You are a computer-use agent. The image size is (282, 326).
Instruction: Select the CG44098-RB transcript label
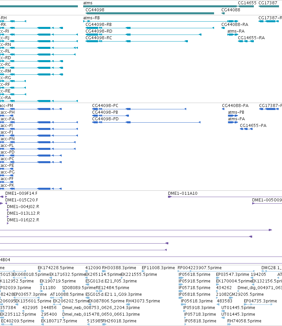(x=98, y=25)
